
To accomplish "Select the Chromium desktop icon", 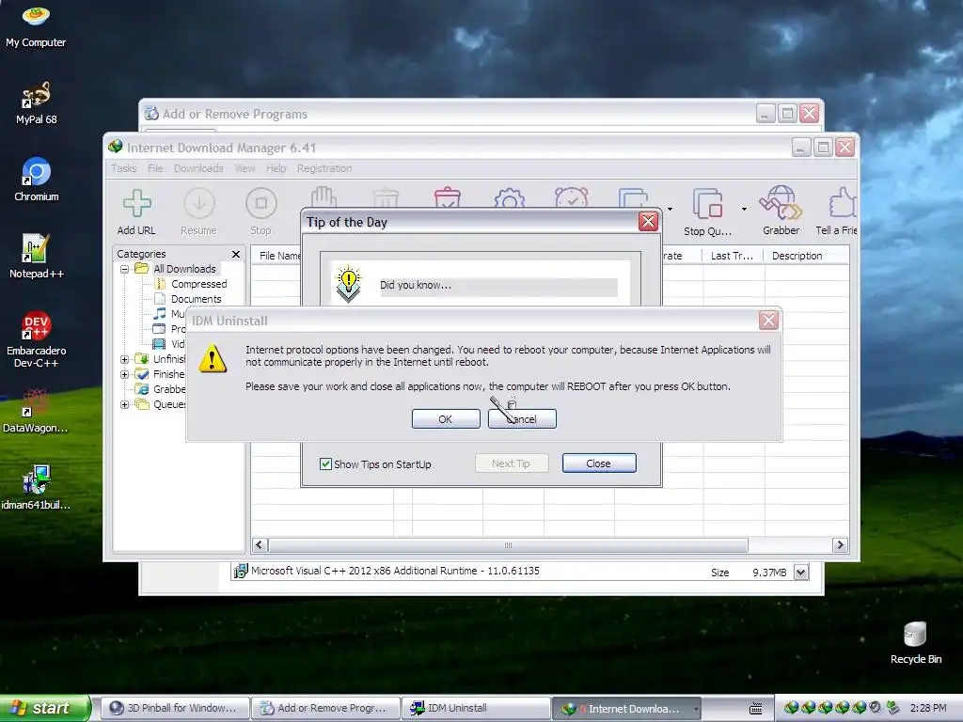I will (36, 172).
